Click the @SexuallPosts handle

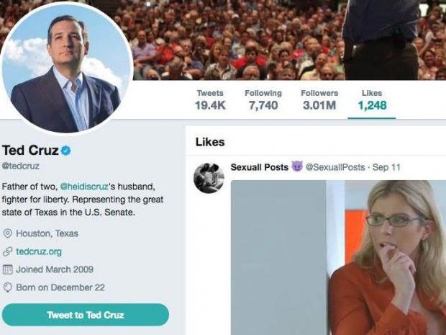tap(335, 167)
